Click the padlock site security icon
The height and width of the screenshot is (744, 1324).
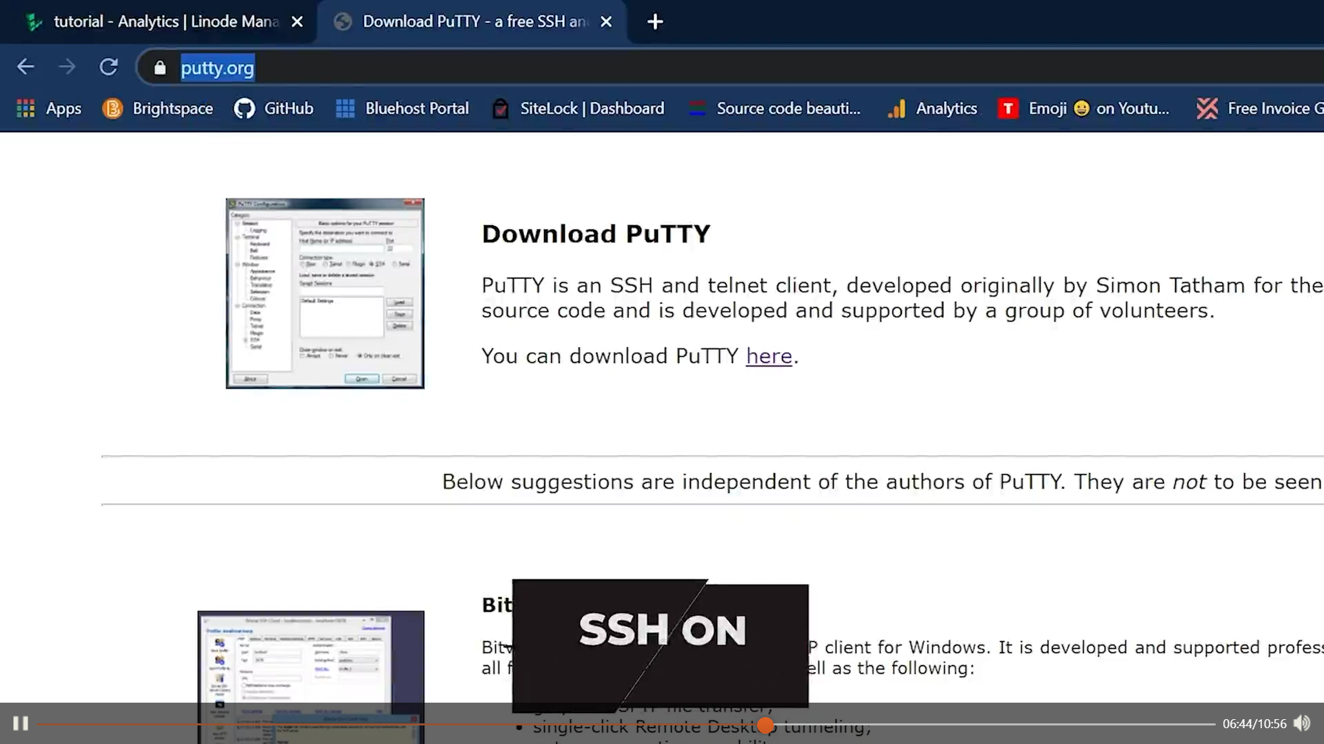click(160, 68)
